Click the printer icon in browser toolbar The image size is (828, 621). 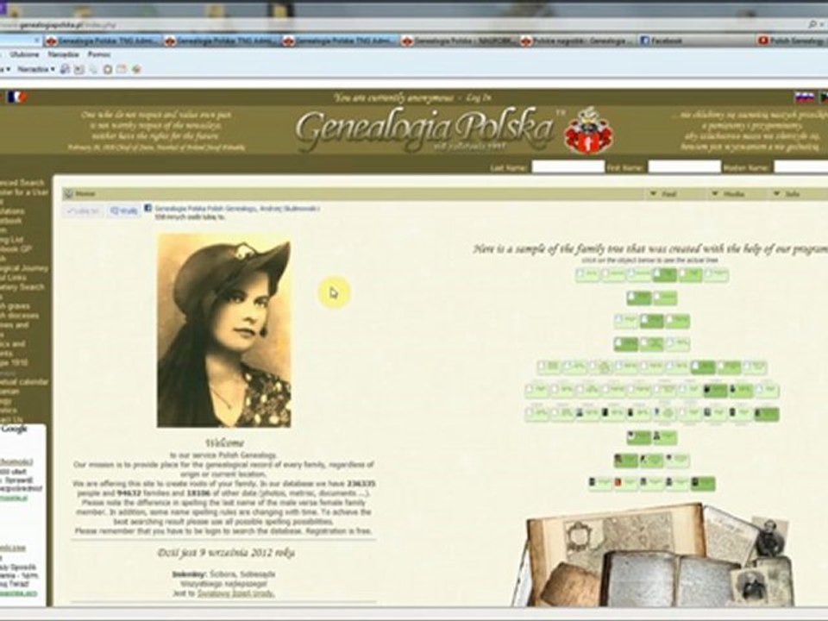tap(65, 69)
